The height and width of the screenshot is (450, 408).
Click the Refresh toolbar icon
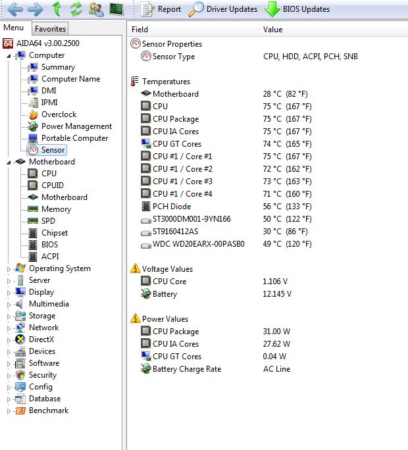pyautogui.click(x=76, y=9)
